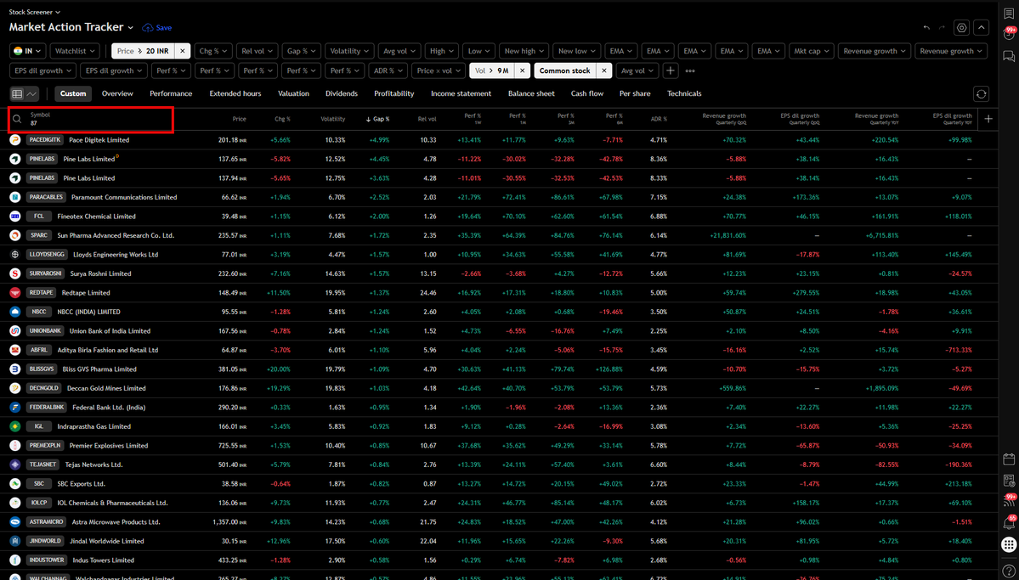Open the SURYAROSNI ticker symbol
The image size is (1019, 580).
click(46, 273)
